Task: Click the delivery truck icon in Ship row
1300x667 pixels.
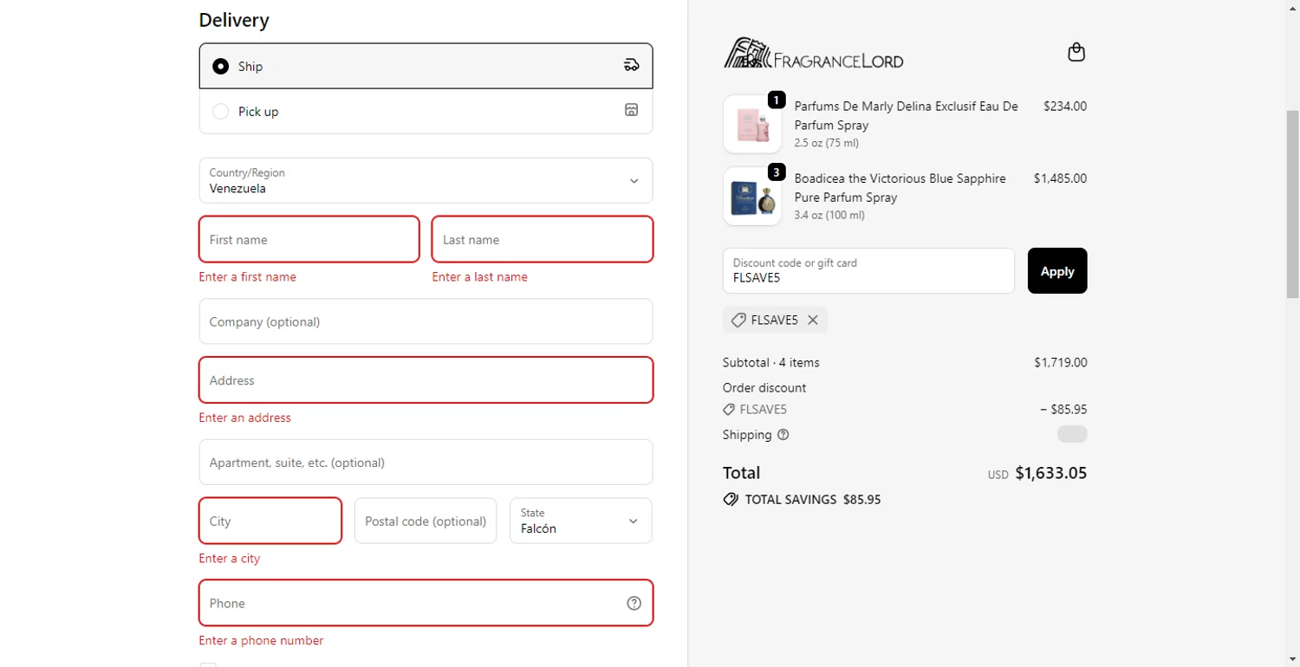Action: [x=632, y=66]
